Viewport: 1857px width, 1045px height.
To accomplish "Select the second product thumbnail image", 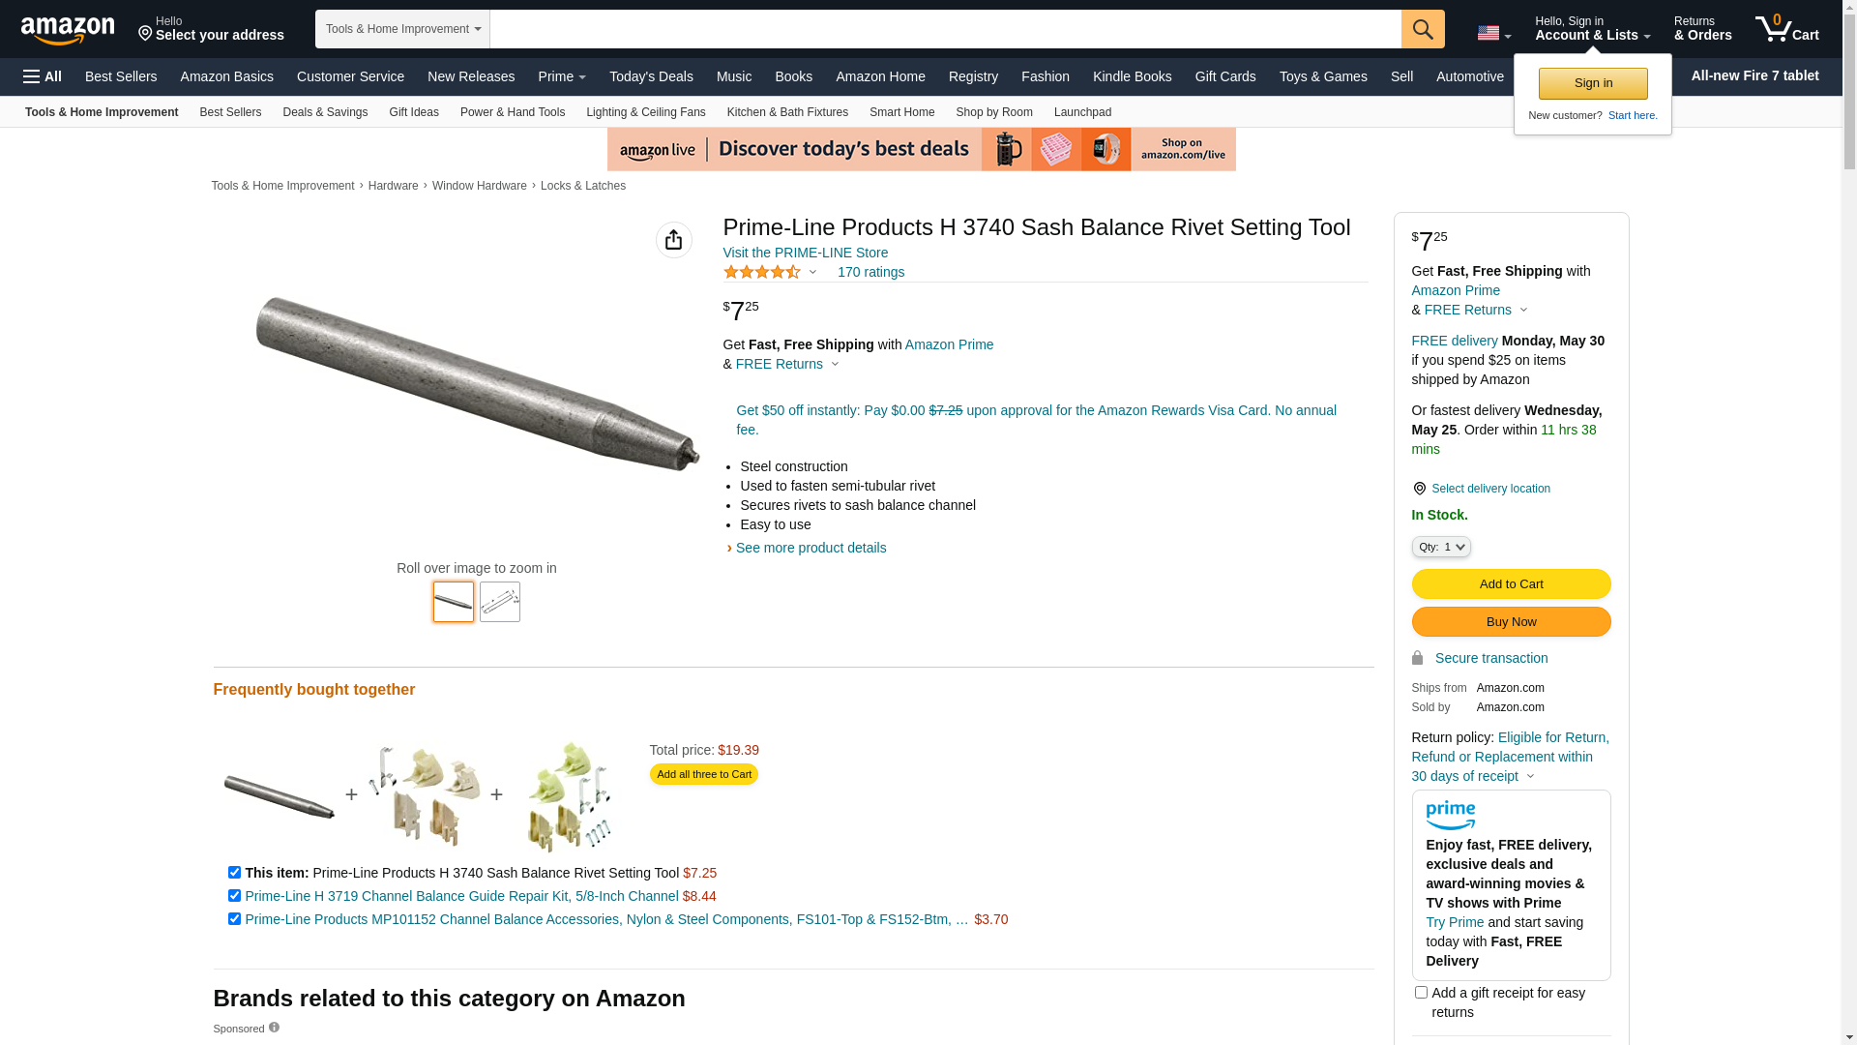I will (500, 602).
